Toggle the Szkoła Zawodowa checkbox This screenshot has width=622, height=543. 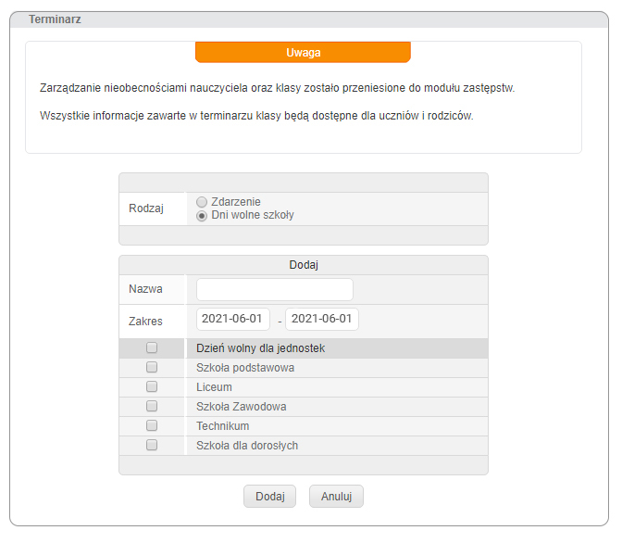coord(152,407)
